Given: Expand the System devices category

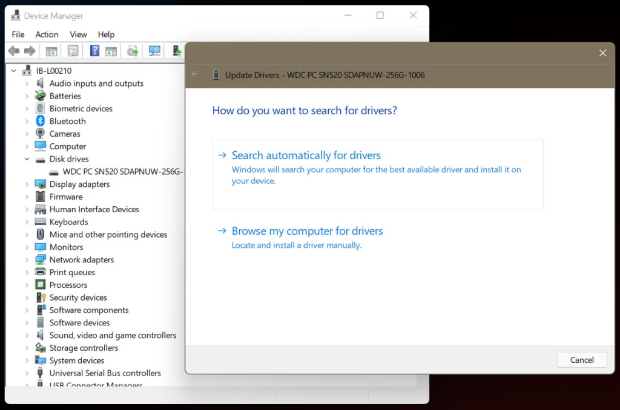Looking at the screenshot, I should tap(27, 360).
